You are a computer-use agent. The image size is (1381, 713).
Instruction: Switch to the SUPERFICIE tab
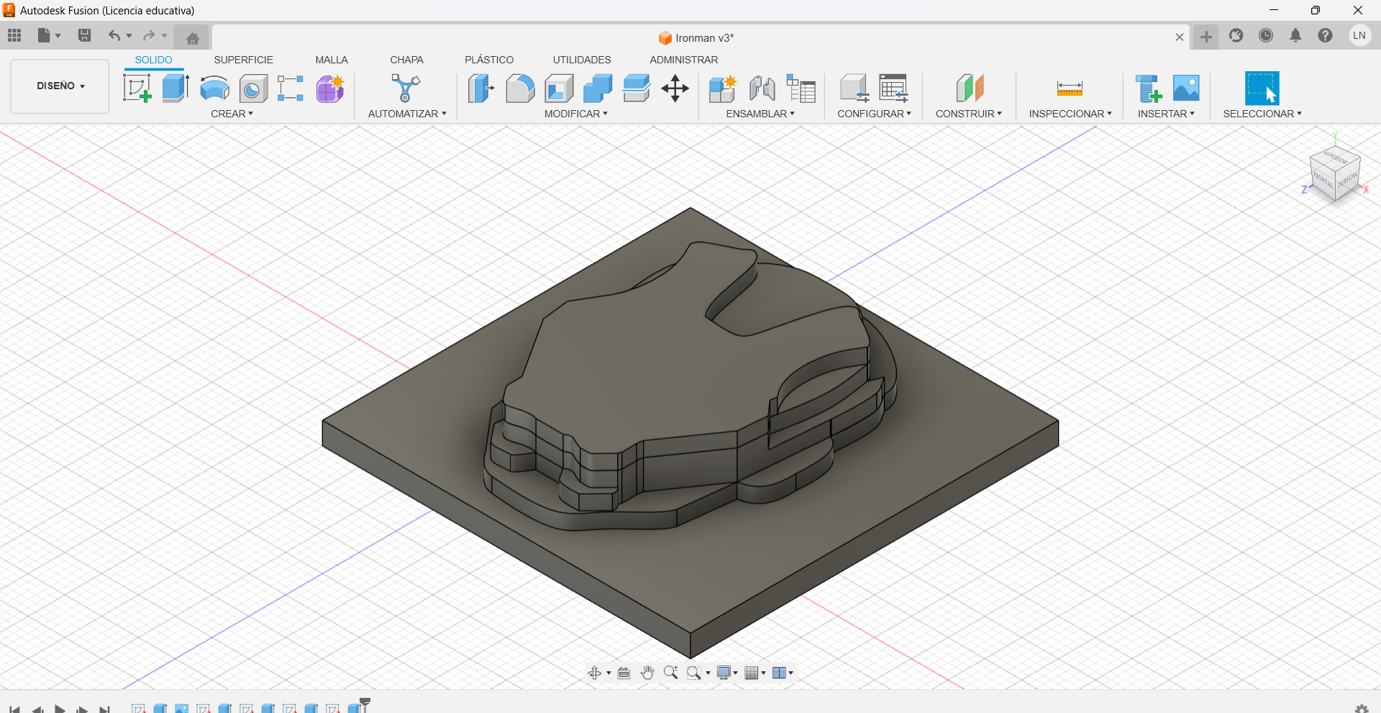[243, 60]
